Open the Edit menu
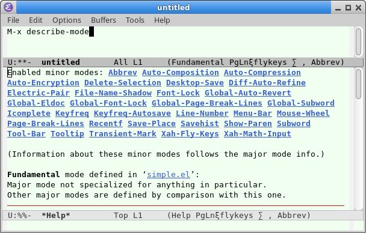The image size is (366, 233). click(x=36, y=20)
